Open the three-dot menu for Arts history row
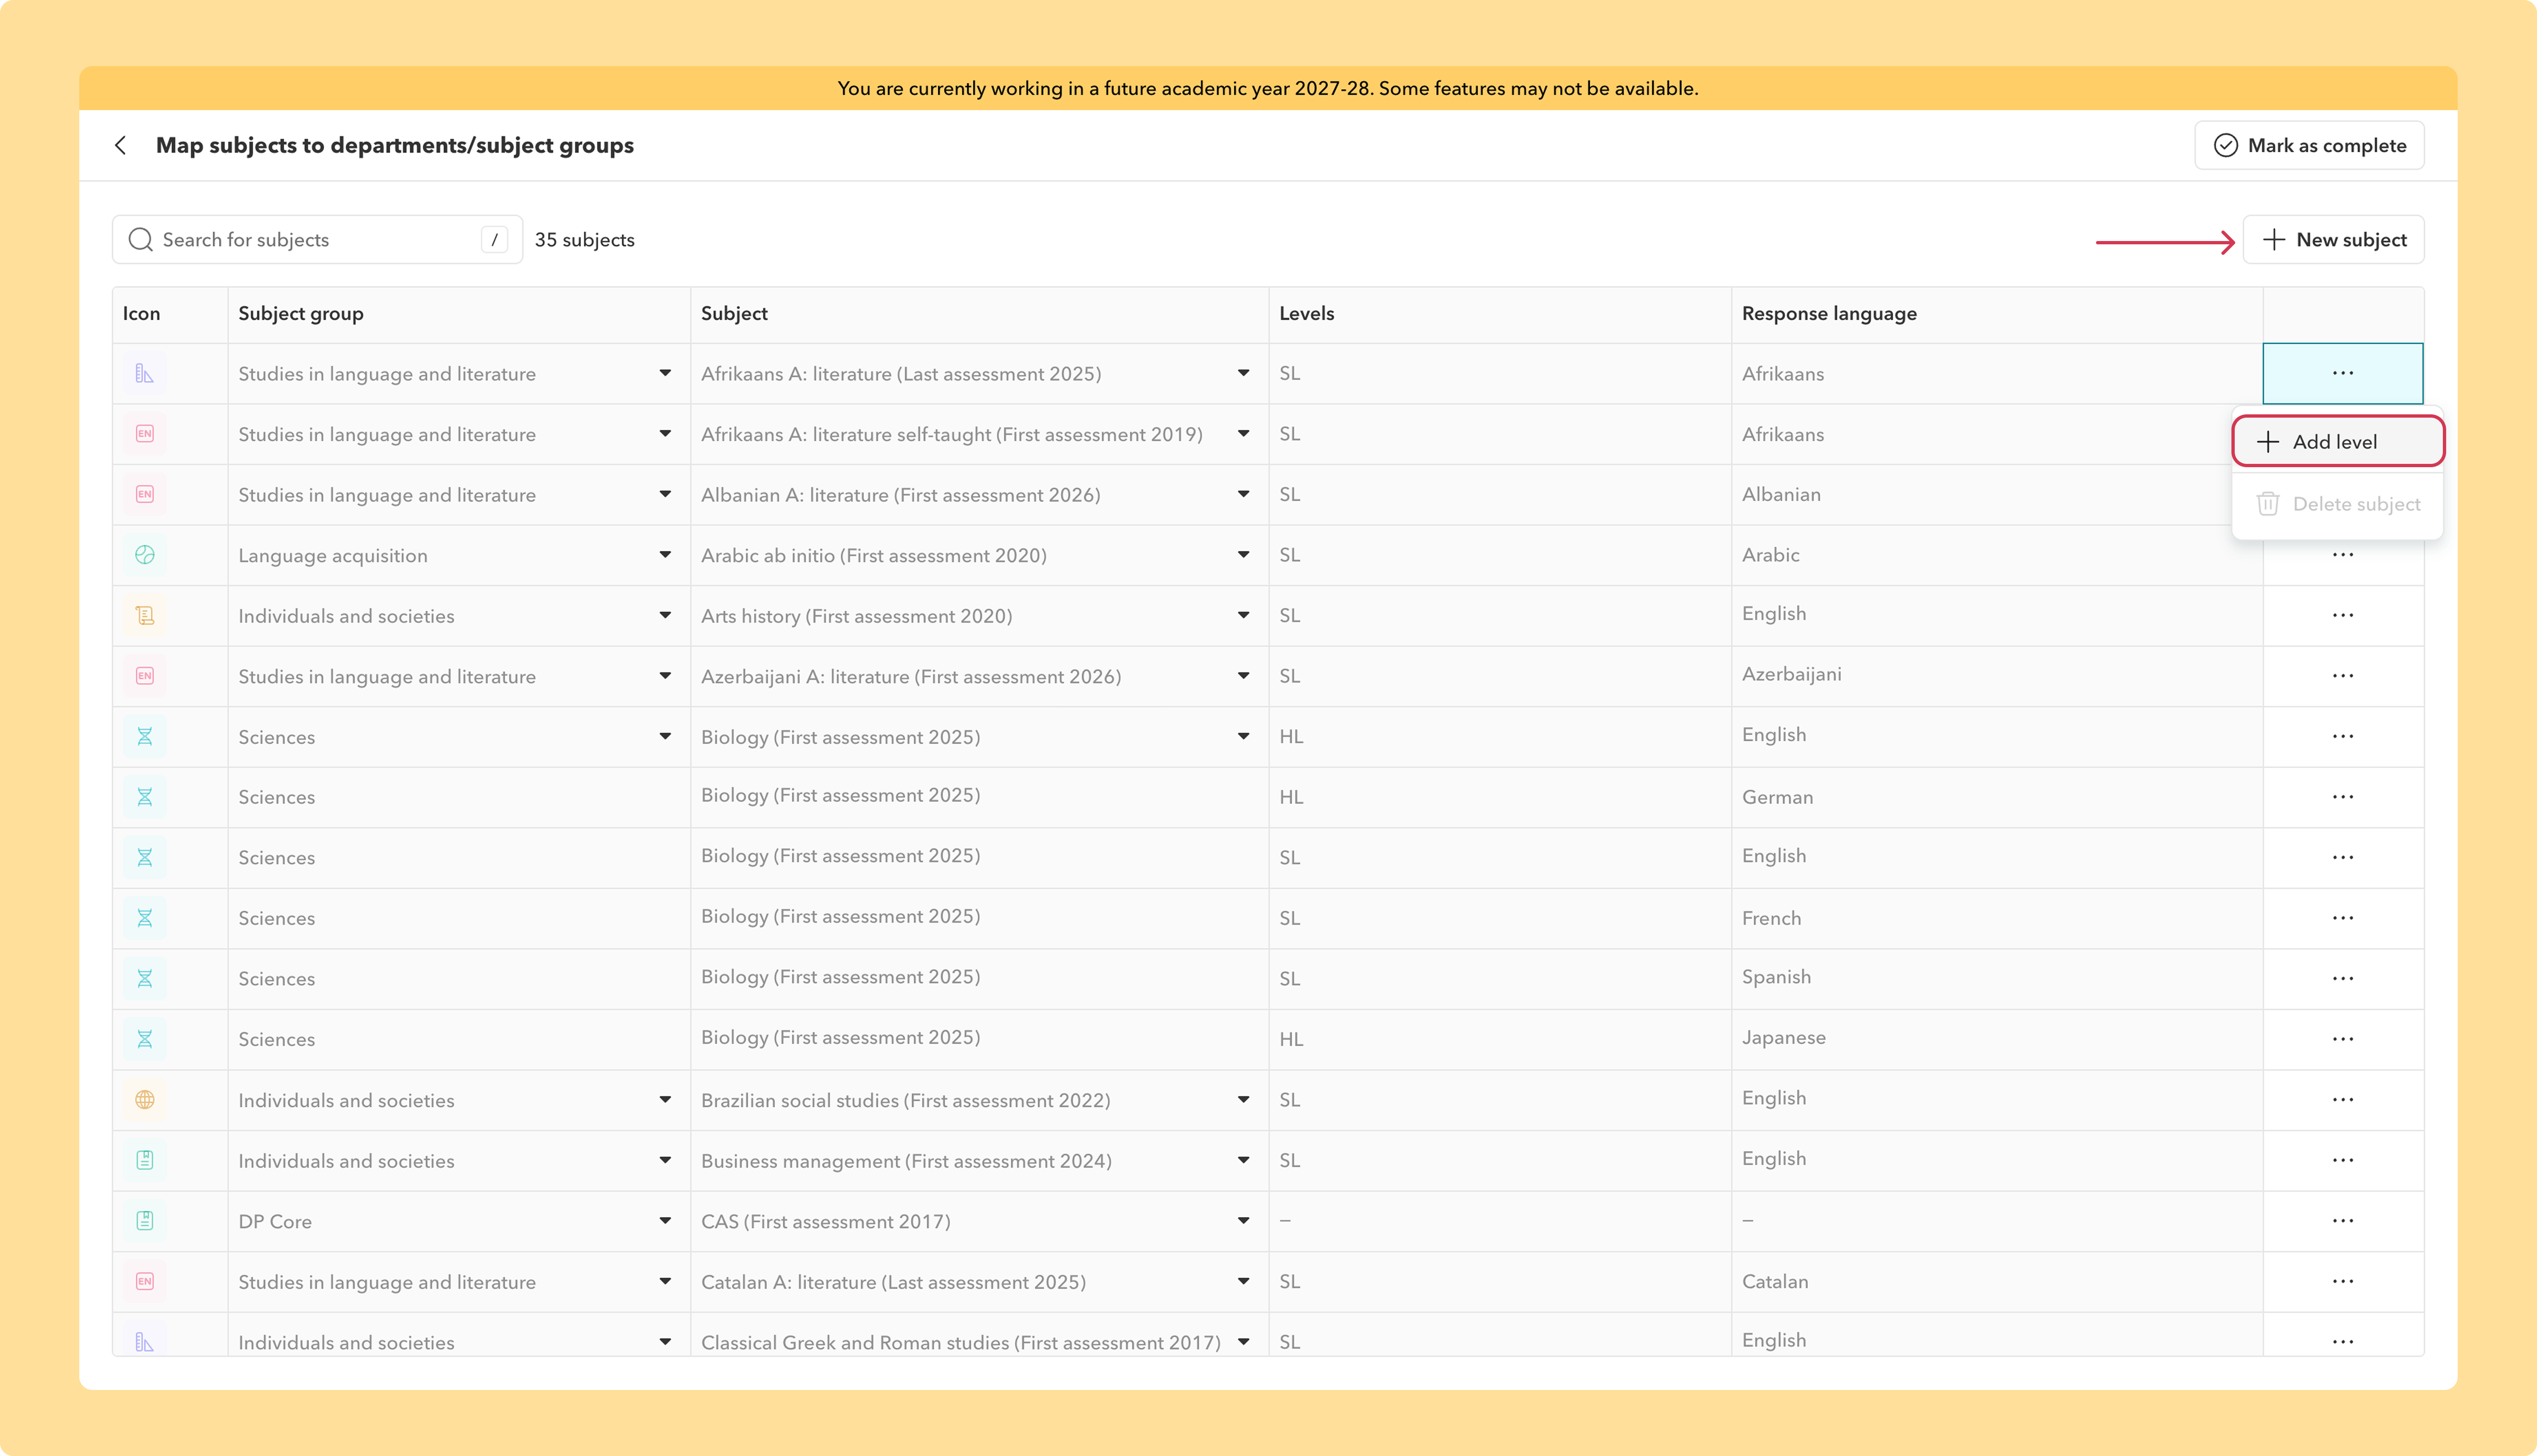 (x=2343, y=615)
